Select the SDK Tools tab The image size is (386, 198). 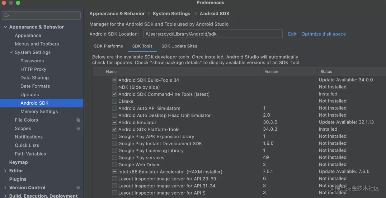pos(142,46)
